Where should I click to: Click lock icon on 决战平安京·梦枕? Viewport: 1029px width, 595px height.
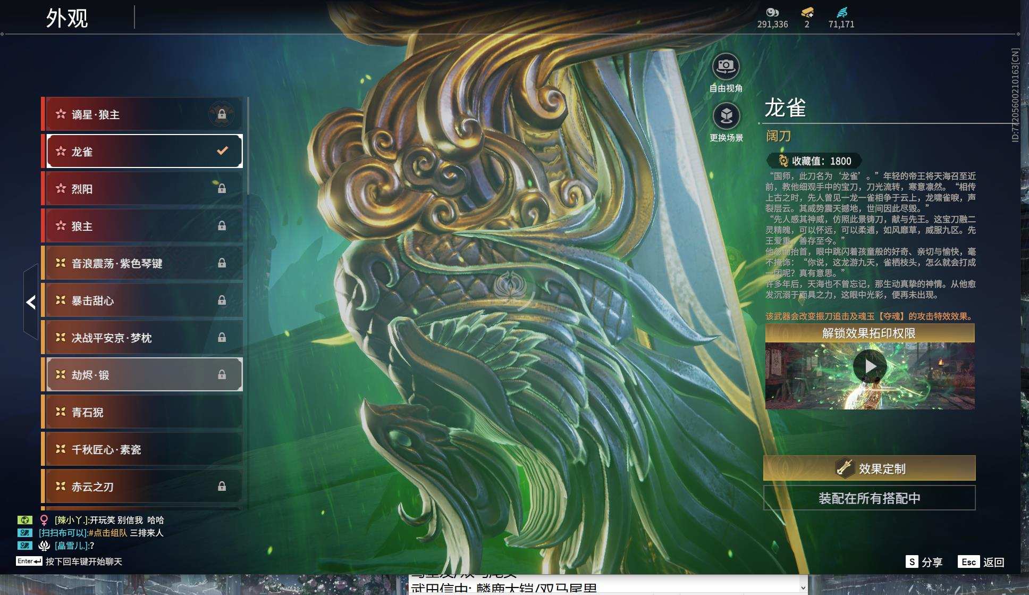click(222, 338)
